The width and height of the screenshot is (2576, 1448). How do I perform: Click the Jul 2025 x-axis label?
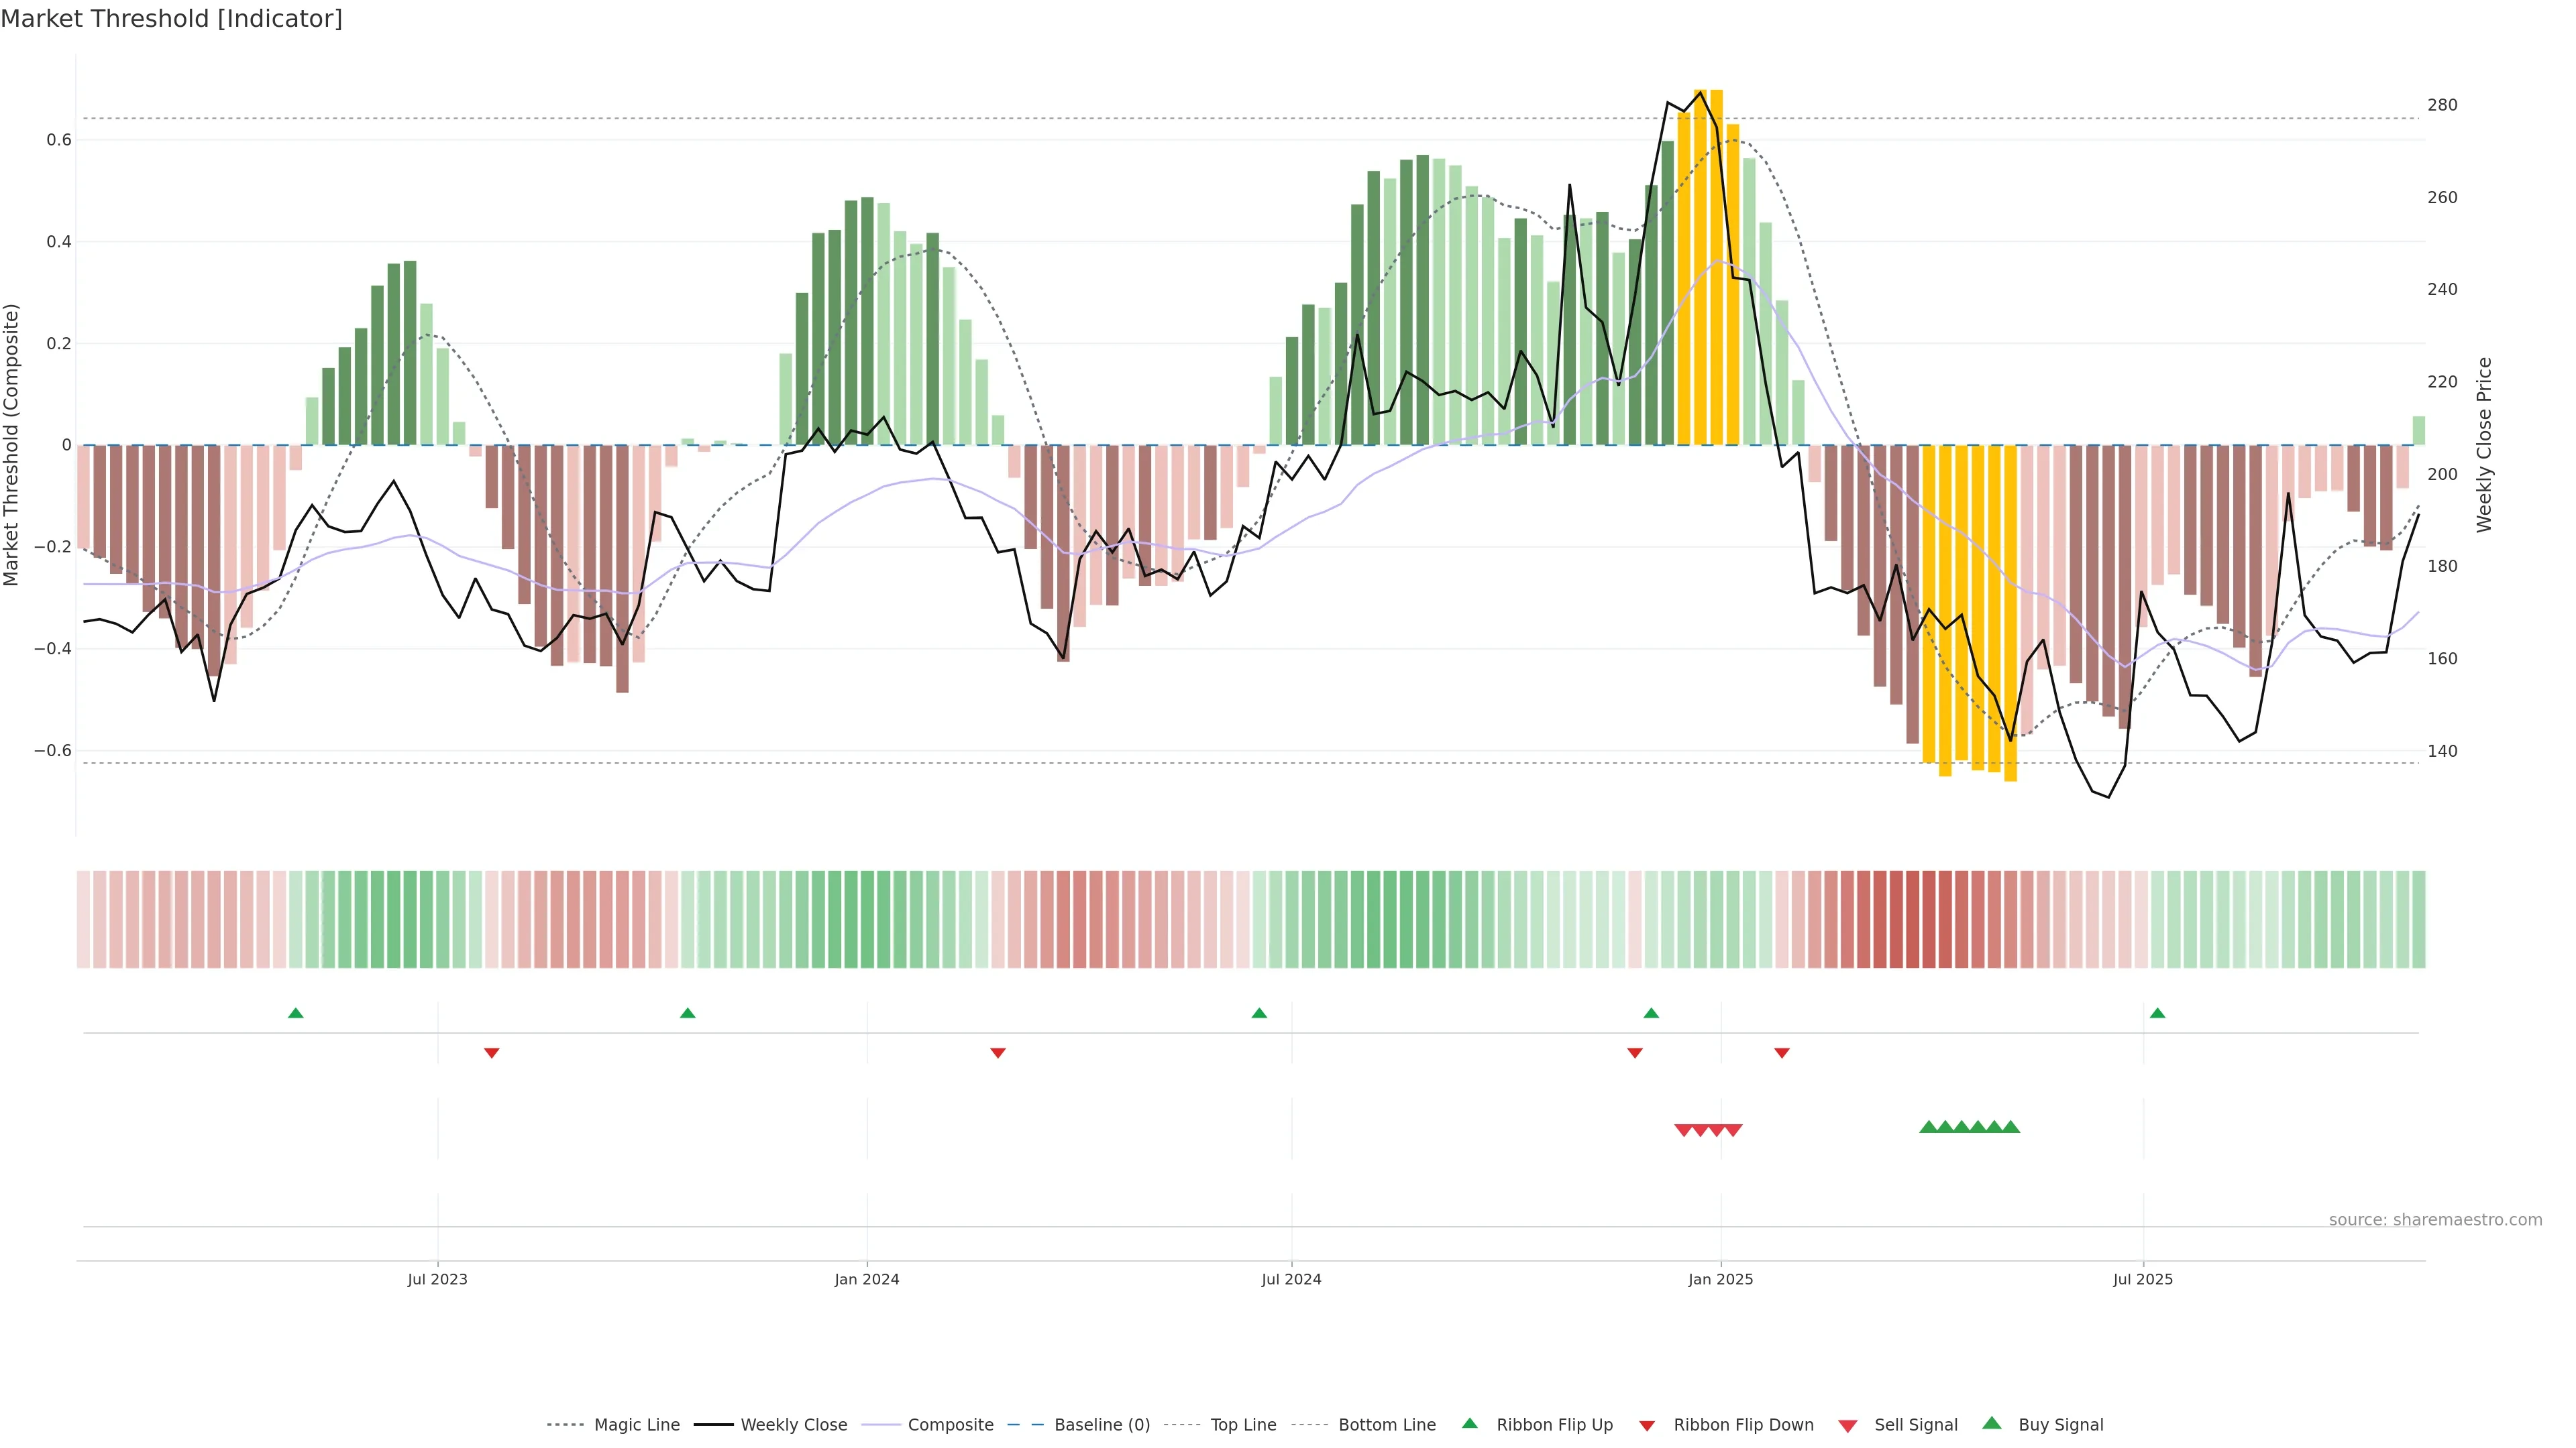[2143, 1279]
